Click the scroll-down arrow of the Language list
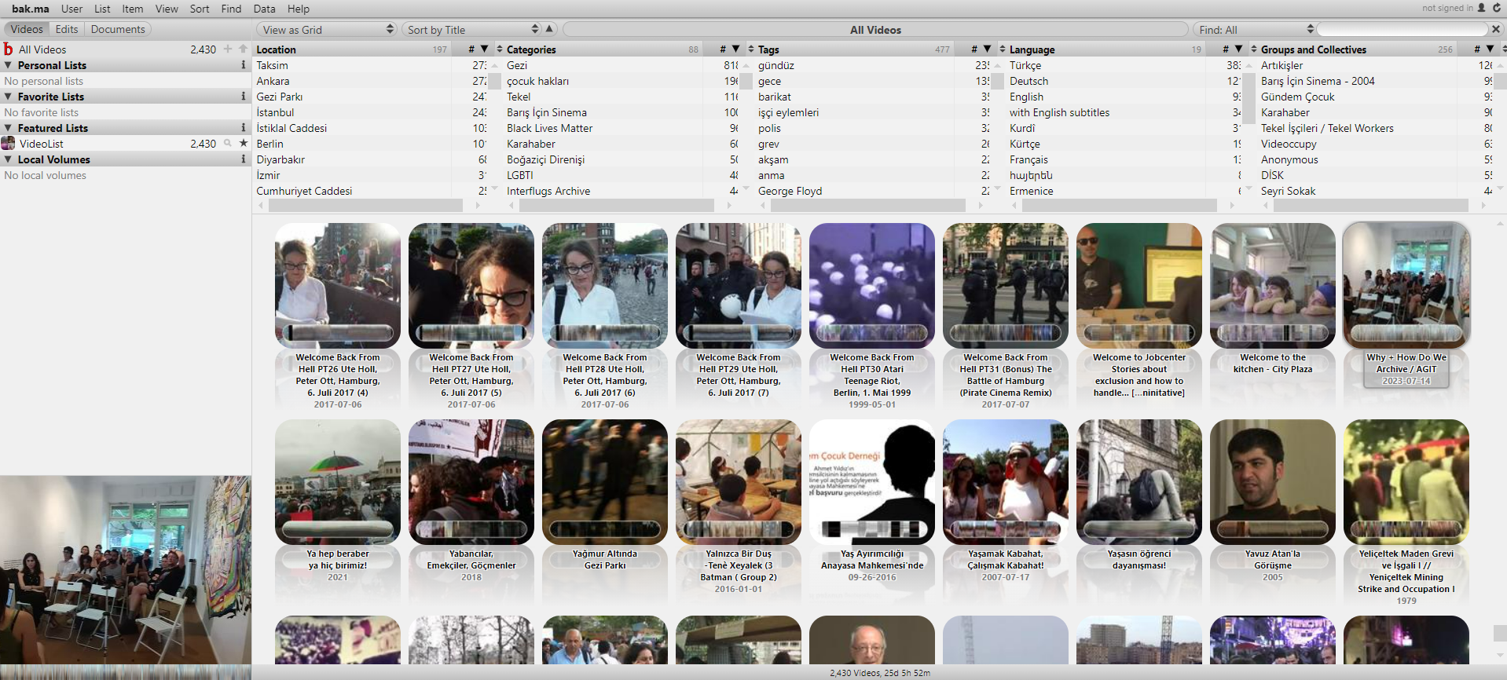Viewport: 1507px width, 680px height. click(x=1249, y=189)
